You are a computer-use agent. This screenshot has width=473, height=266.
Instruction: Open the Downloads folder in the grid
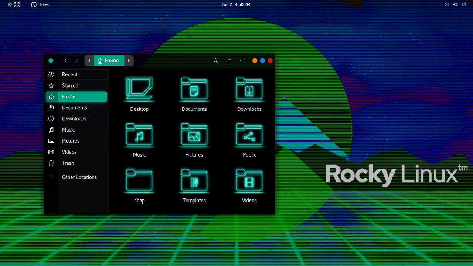(249, 89)
